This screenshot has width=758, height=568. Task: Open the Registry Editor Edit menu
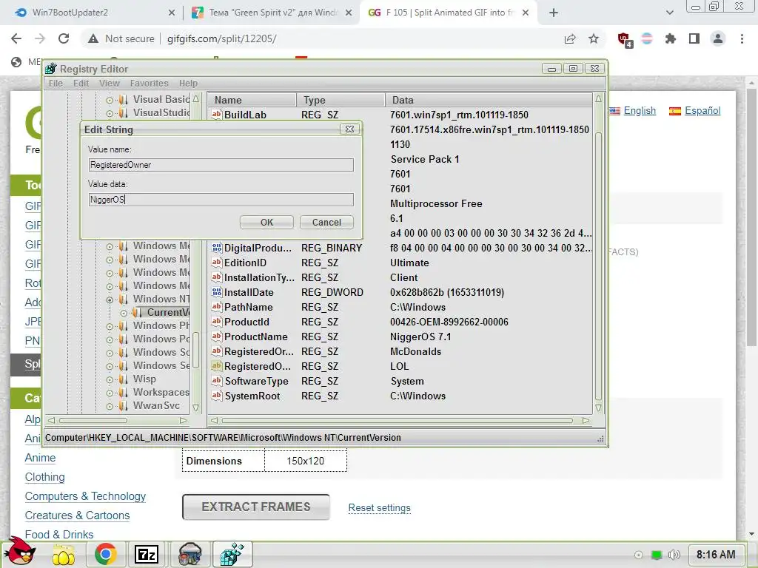pyautogui.click(x=81, y=83)
